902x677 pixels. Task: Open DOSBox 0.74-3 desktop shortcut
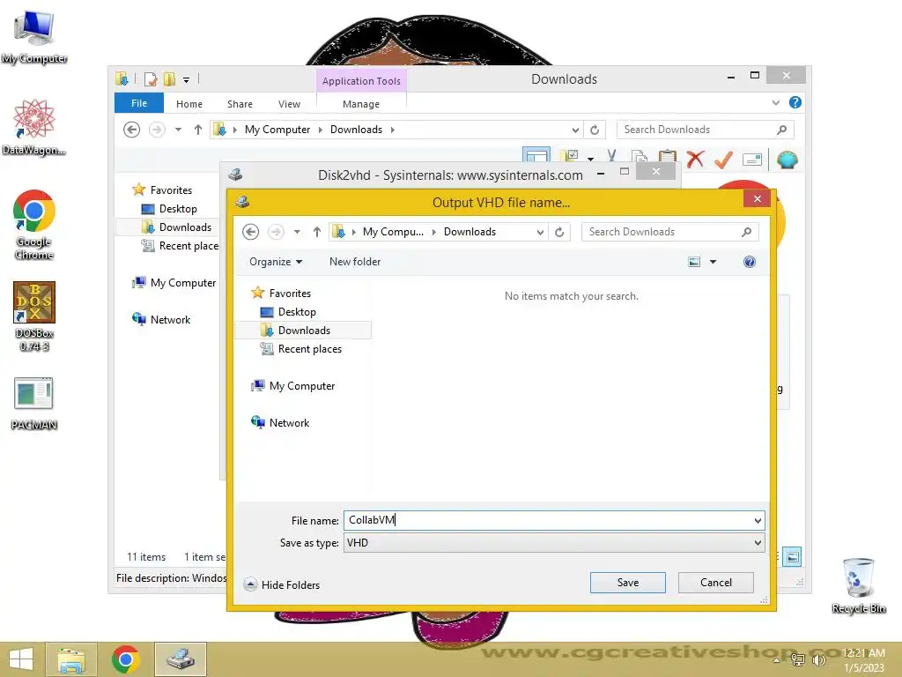coord(34,316)
